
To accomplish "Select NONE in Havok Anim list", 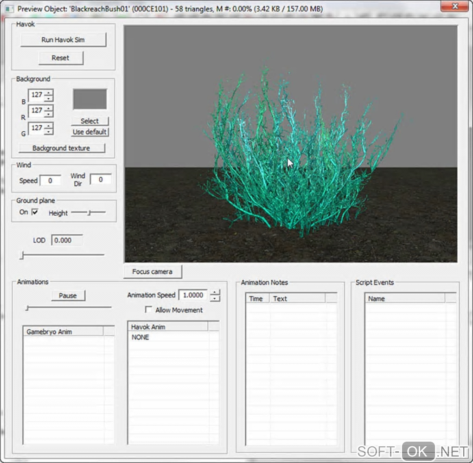I will tap(140, 337).
